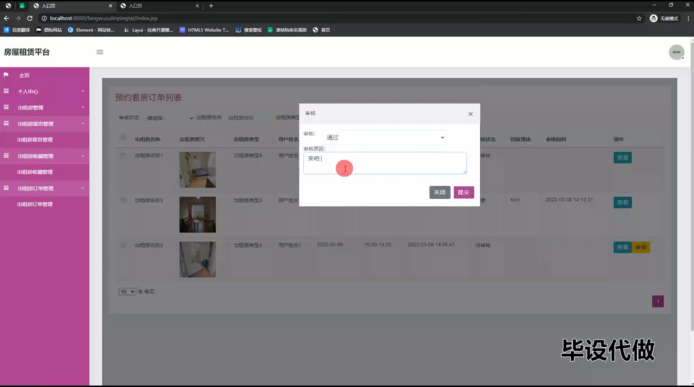Open the 百度翻译 bookmark

coord(17,30)
